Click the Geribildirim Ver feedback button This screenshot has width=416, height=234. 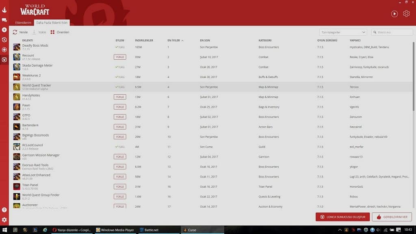pyautogui.click(x=392, y=217)
